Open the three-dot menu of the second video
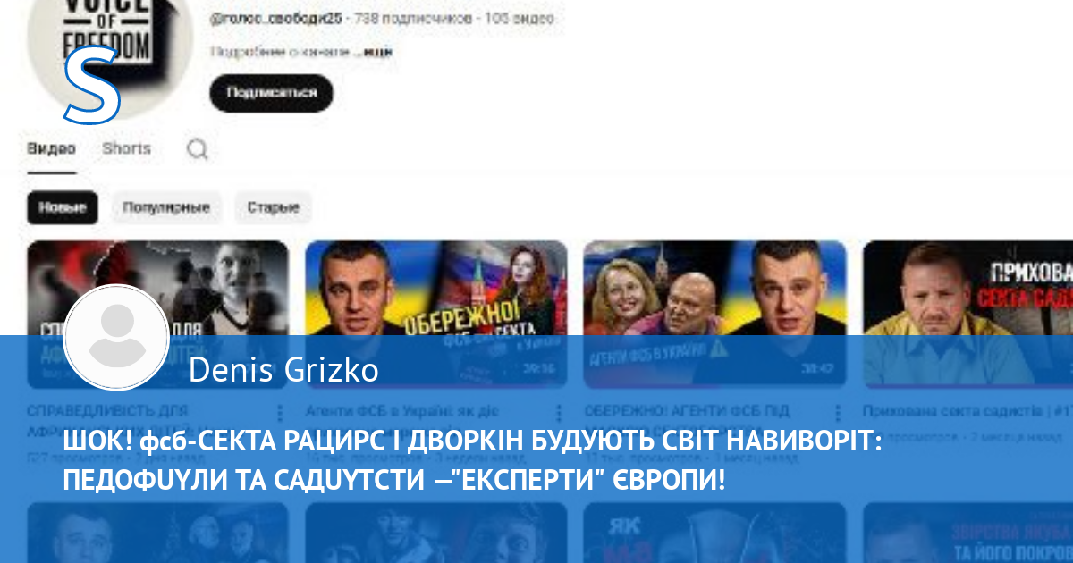The width and height of the screenshot is (1073, 563). (x=558, y=413)
